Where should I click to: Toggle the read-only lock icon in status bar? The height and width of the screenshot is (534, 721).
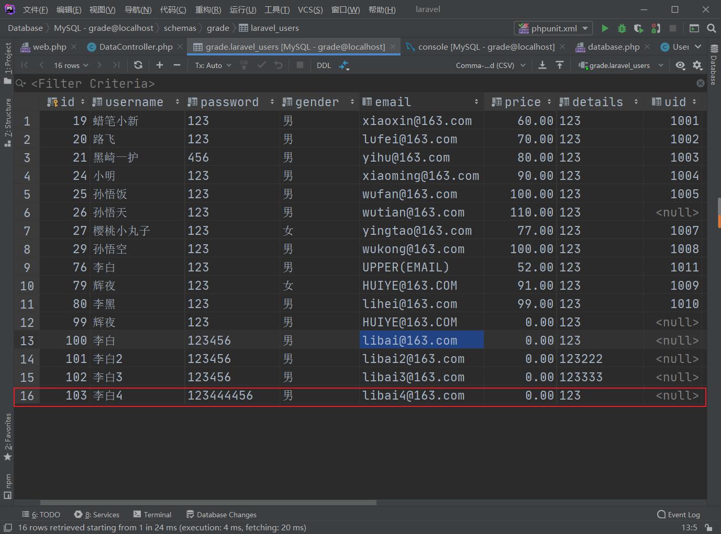(708, 527)
